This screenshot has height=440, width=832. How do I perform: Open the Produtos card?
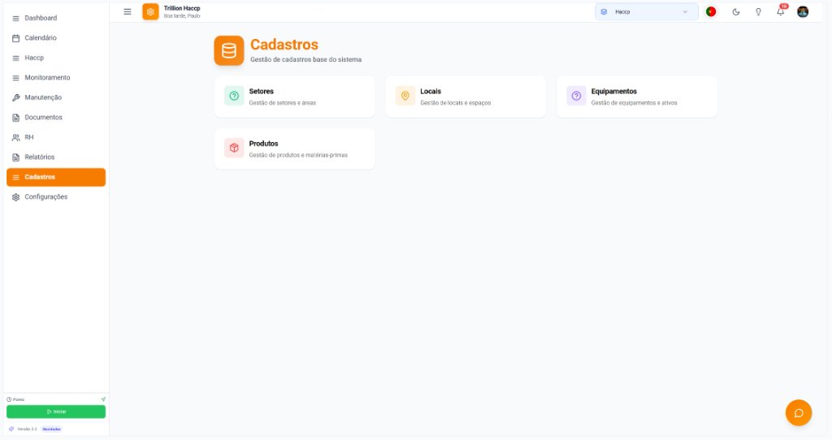(x=294, y=149)
